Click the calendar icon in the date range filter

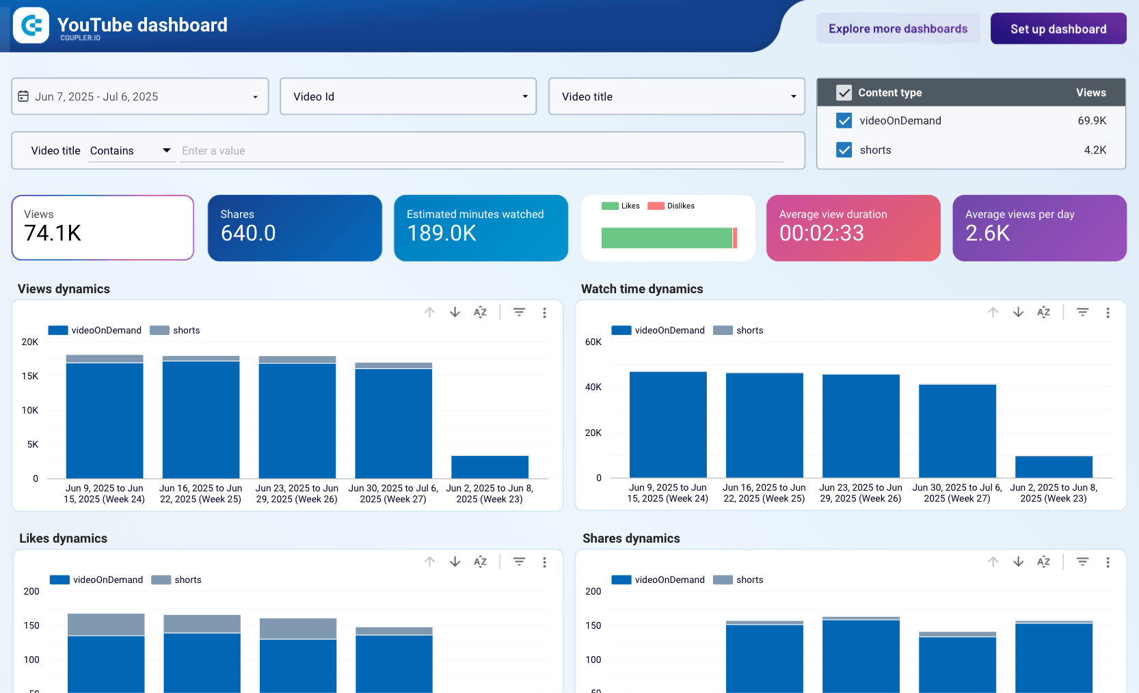click(25, 96)
